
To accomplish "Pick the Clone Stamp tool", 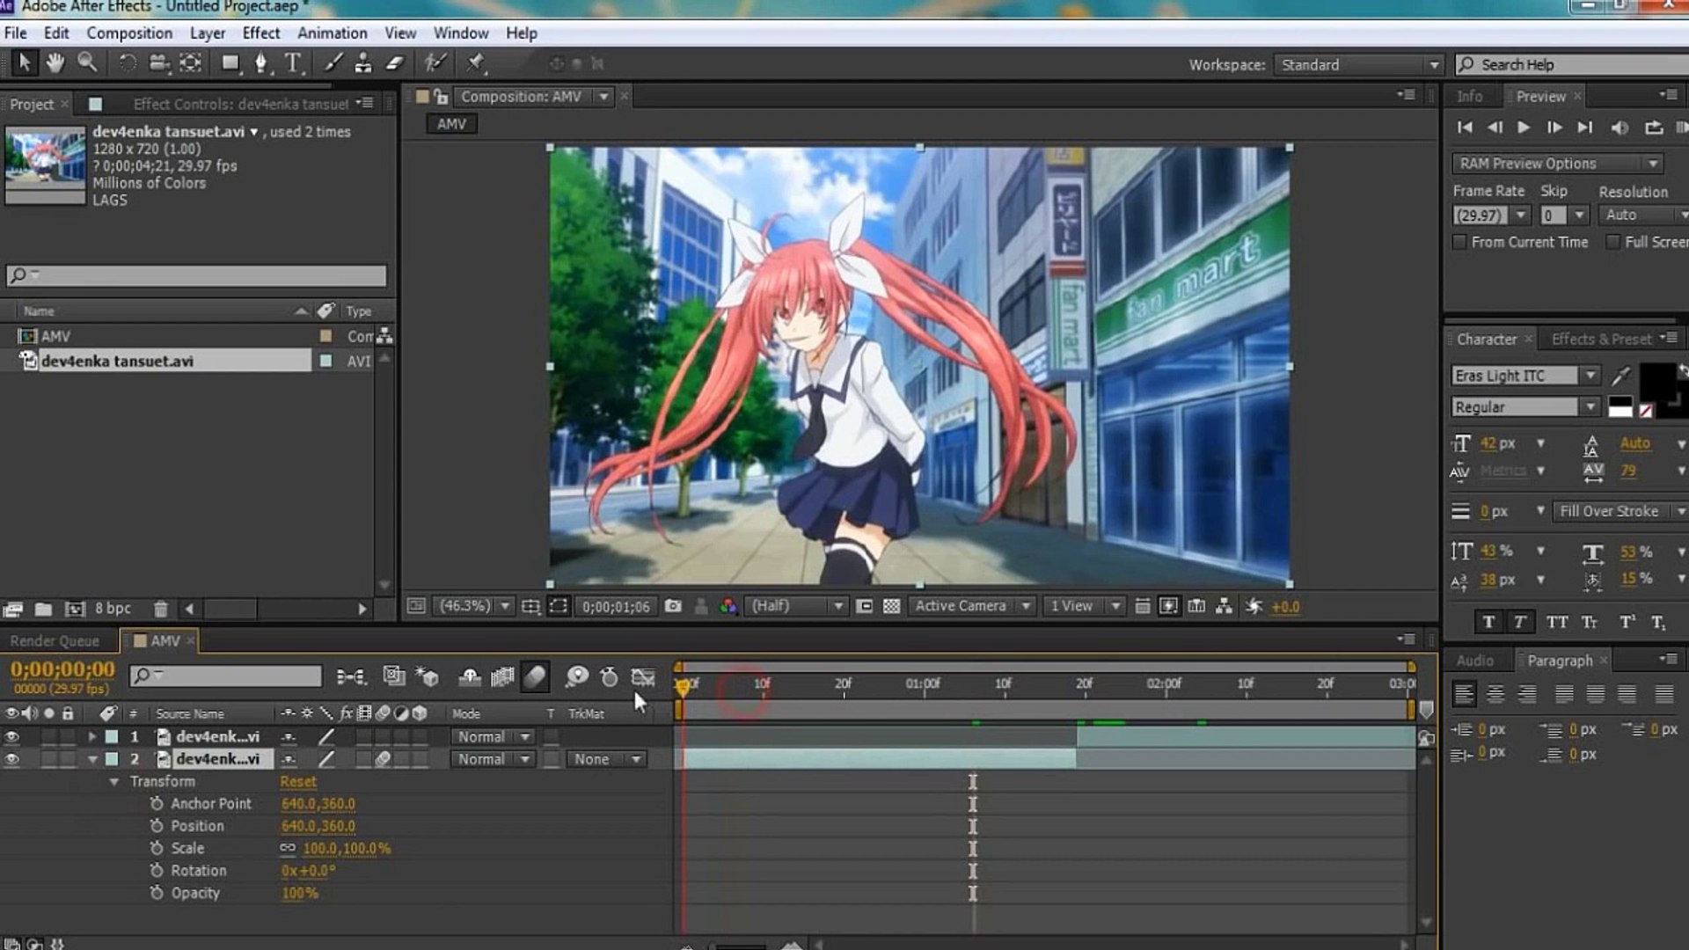I will point(362,62).
